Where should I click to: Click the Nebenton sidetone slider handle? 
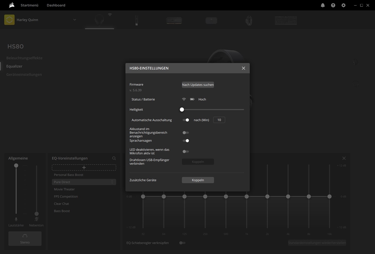[36, 214]
